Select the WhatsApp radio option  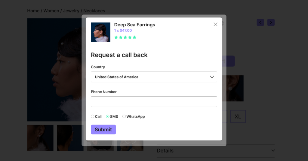click(x=124, y=116)
